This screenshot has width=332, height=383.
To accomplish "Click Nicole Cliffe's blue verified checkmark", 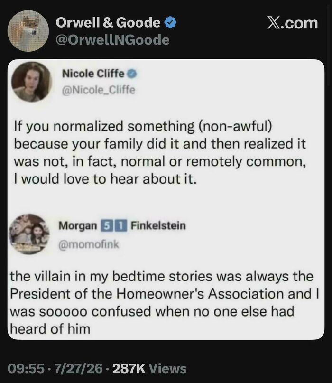I will [x=132, y=74].
